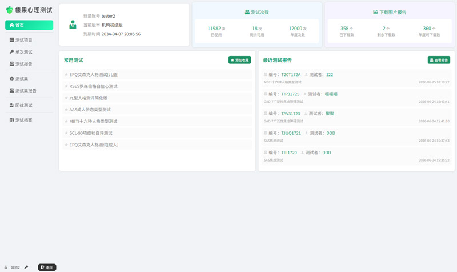
Task: Click the star beside EPQ艾森克人格测试[儿童]
Action: (x=66, y=75)
